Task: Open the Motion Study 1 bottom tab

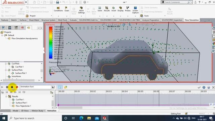Action: (x=38, y=111)
